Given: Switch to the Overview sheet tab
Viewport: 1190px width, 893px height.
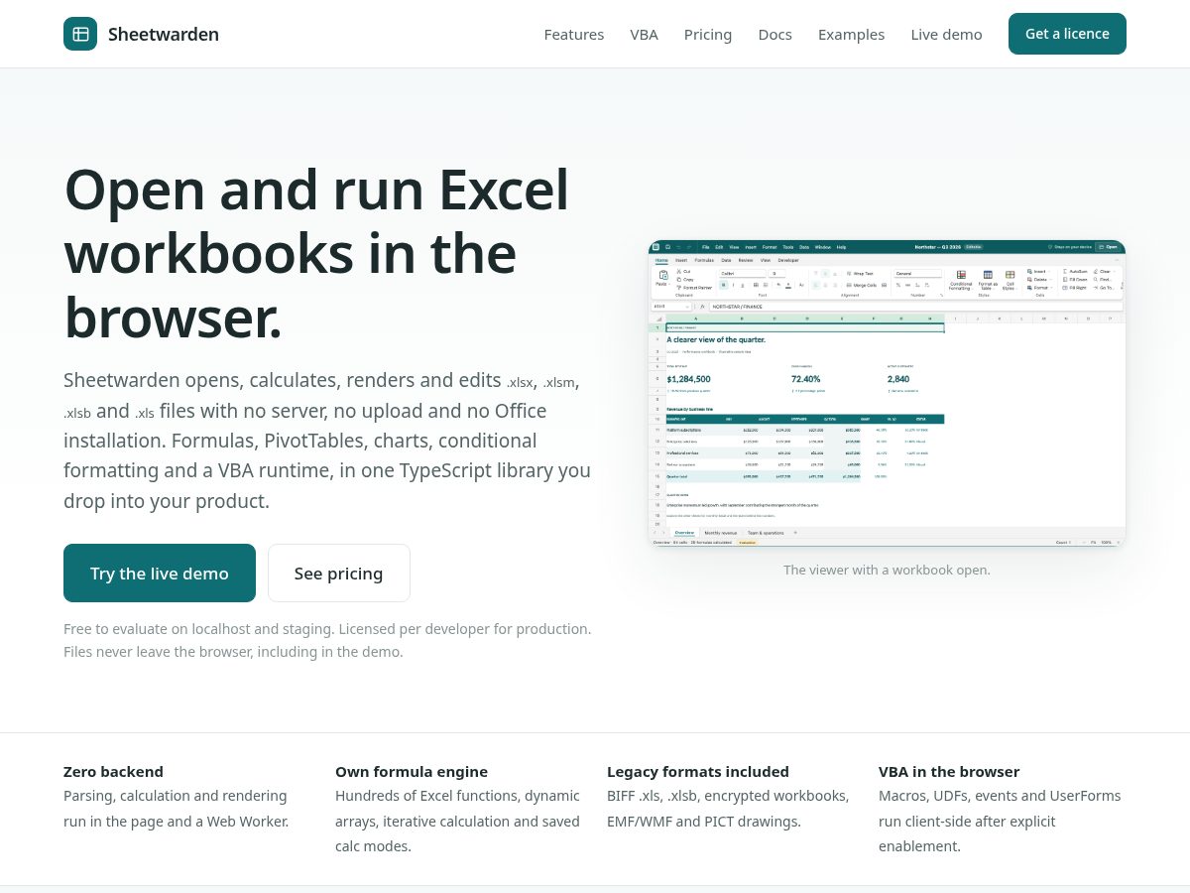Looking at the screenshot, I should click(684, 533).
